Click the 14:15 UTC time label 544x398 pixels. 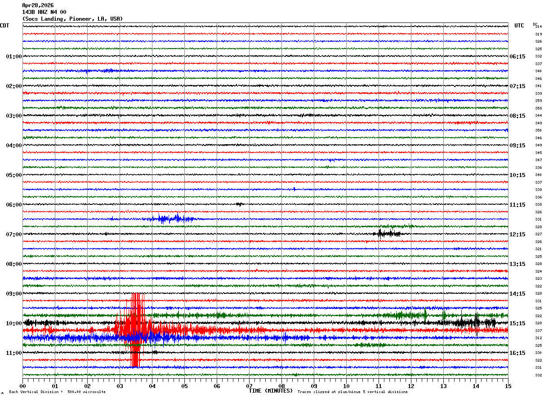click(x=517, y=294)
